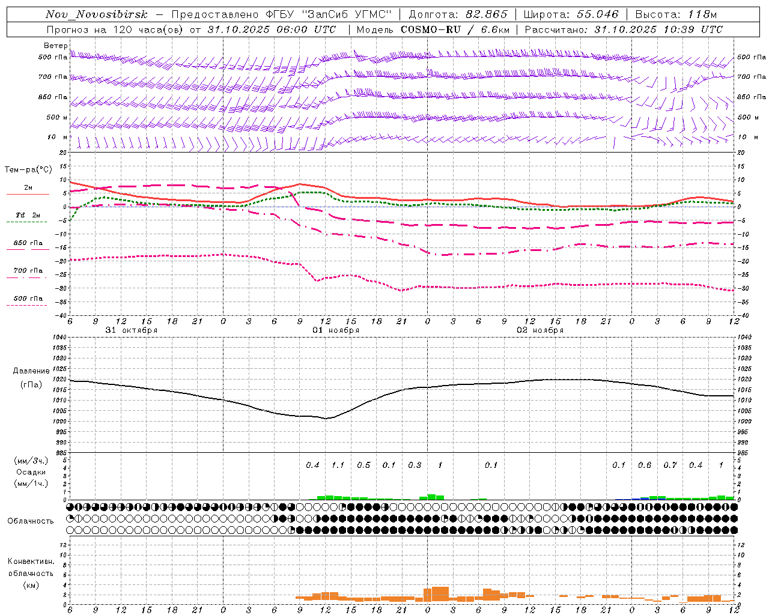Viewport: 769px width, 615px height.
Task: Click the '(км)' convective height unit label
Action: [x=31, y=585]
